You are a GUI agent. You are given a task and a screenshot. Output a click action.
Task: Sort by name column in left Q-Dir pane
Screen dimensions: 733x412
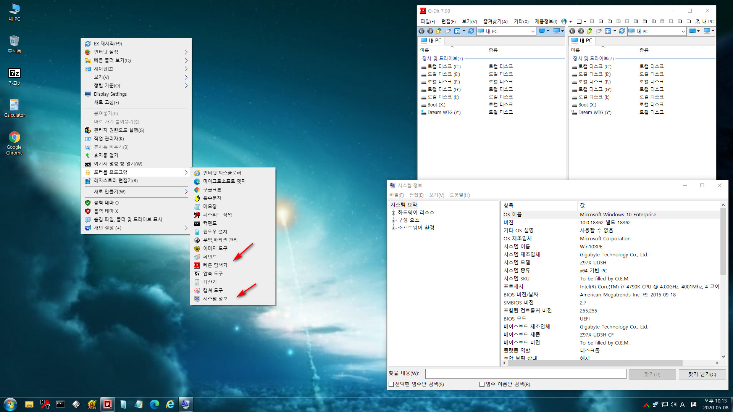[452, 50]
